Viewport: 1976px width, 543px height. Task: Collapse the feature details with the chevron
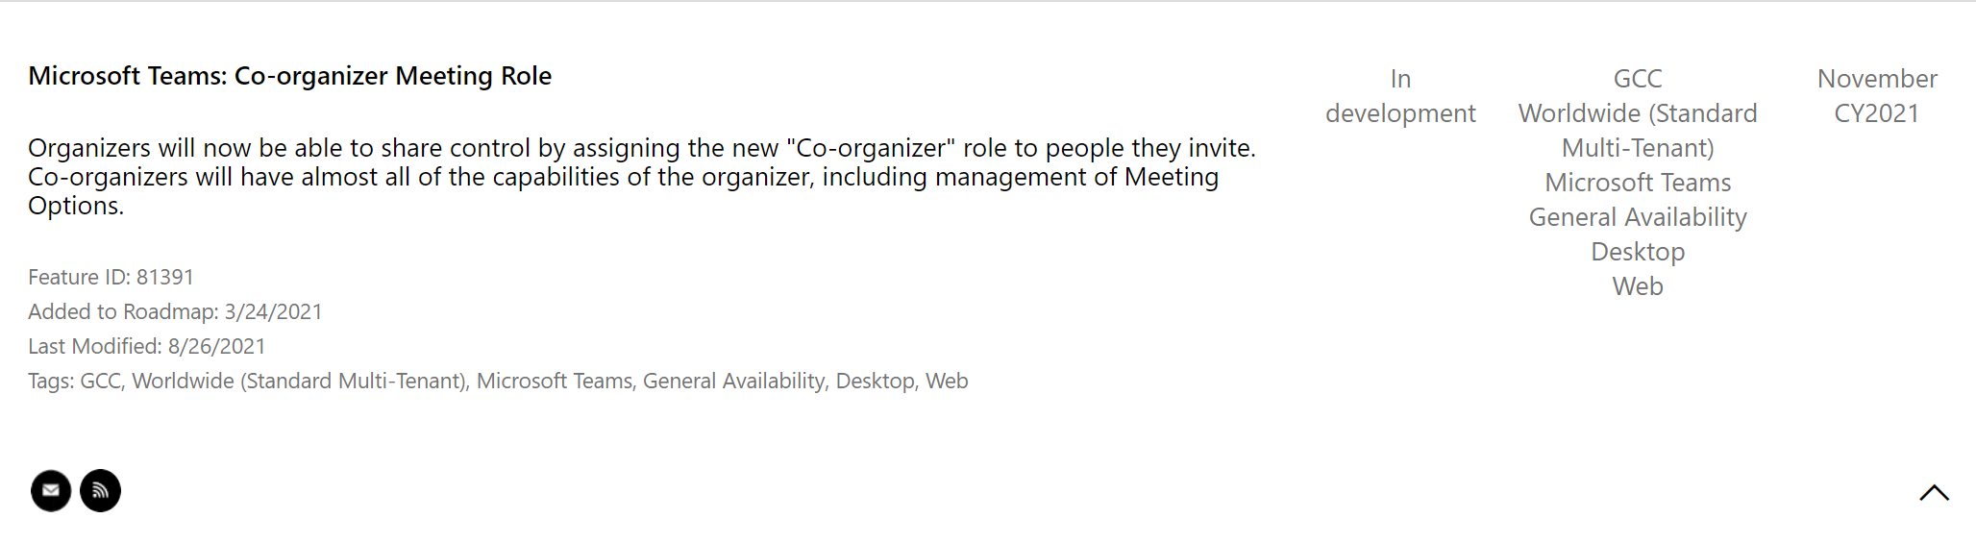pyautogui.click(x=1934, y=493)
